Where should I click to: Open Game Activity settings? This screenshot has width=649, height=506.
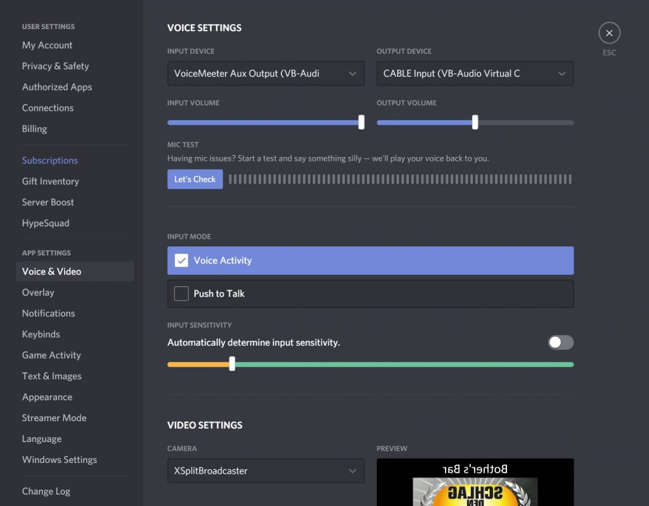tap(51, 355)
